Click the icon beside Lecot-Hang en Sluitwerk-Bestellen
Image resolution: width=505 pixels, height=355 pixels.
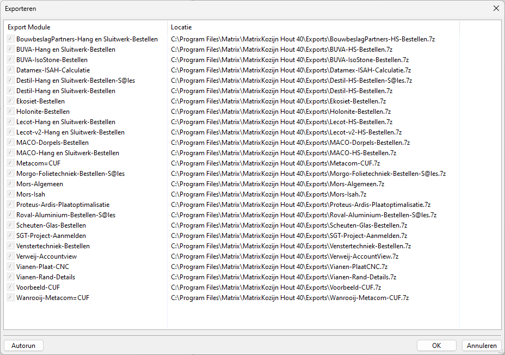click(x=11, y=122)
